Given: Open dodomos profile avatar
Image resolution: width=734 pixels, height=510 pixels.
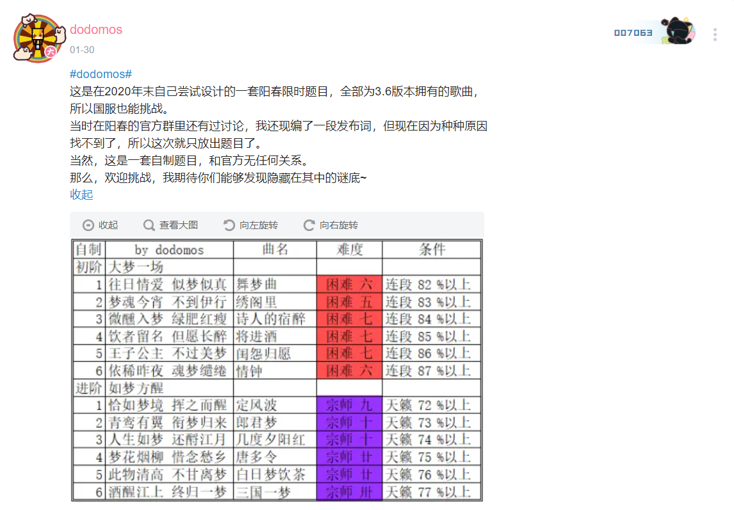Looking at the screenshot, I should pyautogui.click(x=39, y=38).
